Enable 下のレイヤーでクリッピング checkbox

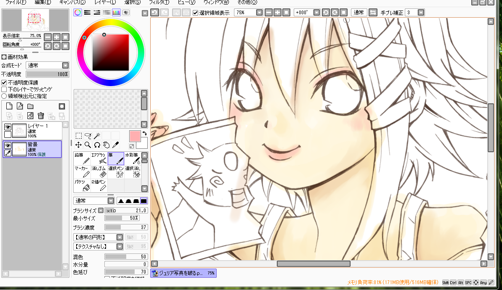[4, 89]
